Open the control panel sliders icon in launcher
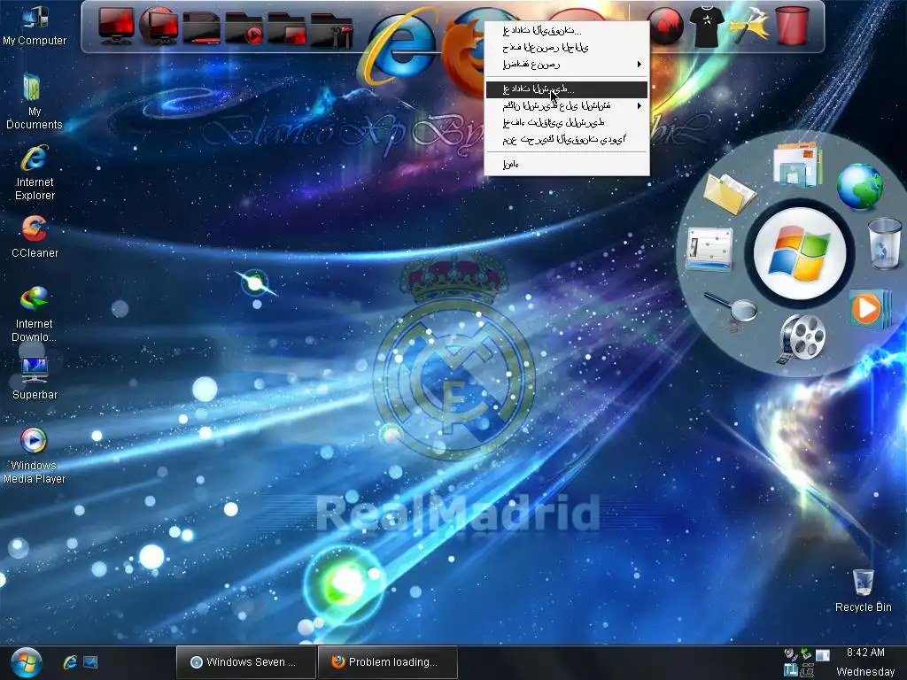 tap(709, 249)
